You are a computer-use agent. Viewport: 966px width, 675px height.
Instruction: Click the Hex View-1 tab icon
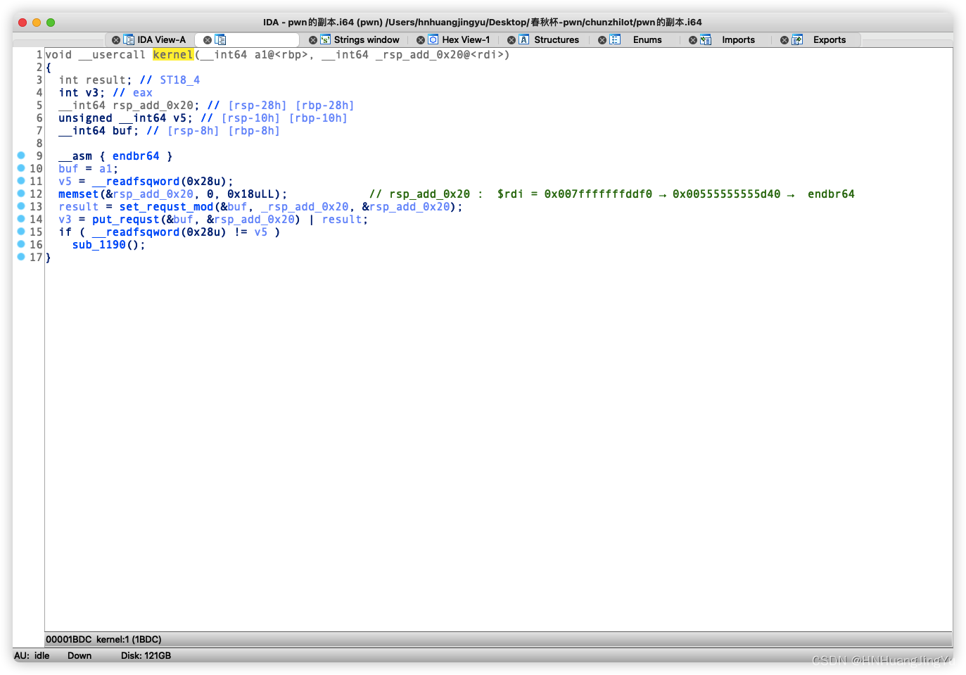point(433,40)
